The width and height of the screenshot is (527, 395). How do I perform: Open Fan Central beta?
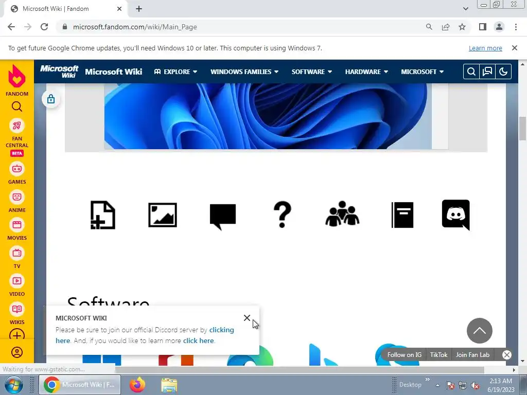[17, 137]
